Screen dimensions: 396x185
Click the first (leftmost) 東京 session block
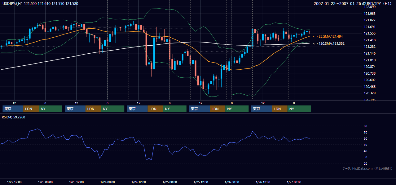[x=13, y=109]
